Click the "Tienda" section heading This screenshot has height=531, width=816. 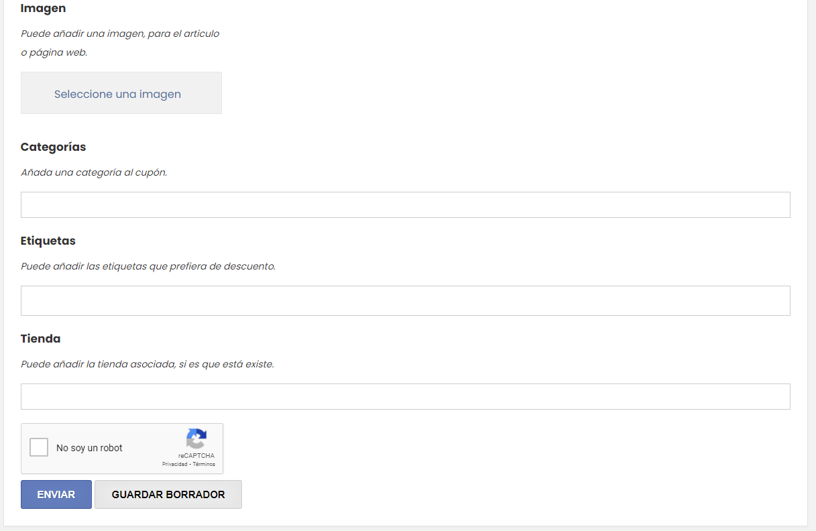tap(40, 339)
